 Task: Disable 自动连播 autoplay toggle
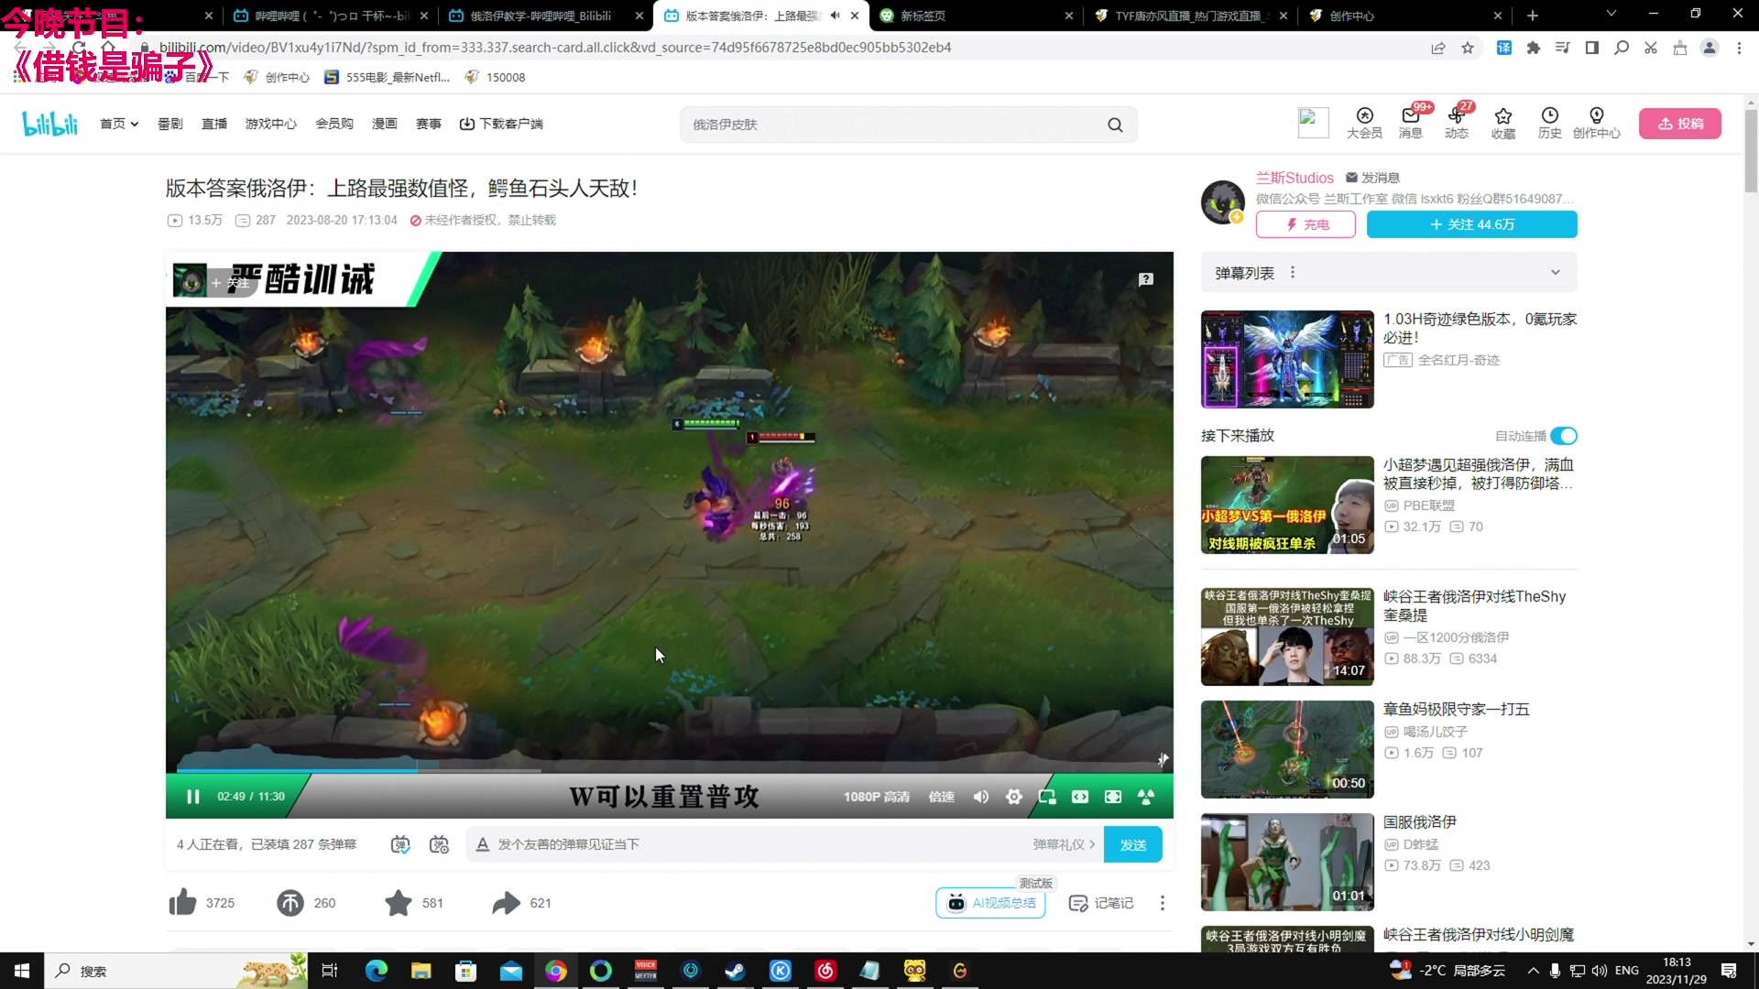click(x=1564, y=436)
